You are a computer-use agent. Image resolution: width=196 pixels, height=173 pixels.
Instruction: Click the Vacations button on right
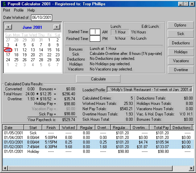pos(181,61)
